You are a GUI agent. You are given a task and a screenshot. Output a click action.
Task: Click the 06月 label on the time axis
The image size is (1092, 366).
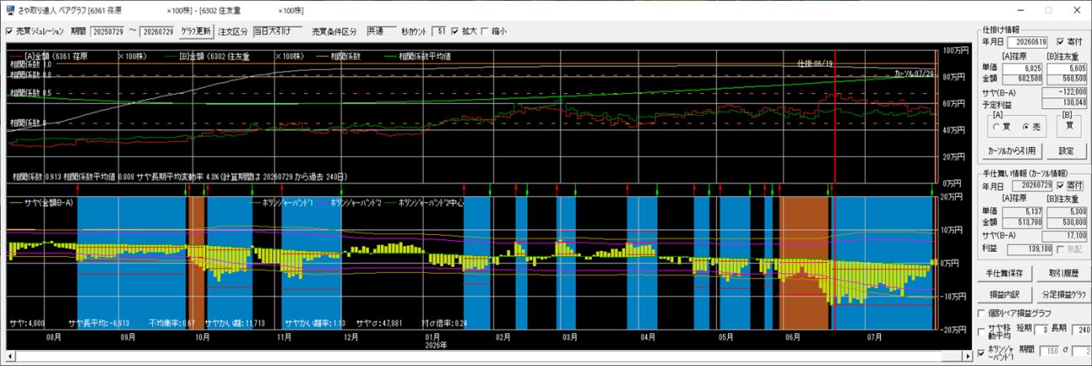(792, 336)
